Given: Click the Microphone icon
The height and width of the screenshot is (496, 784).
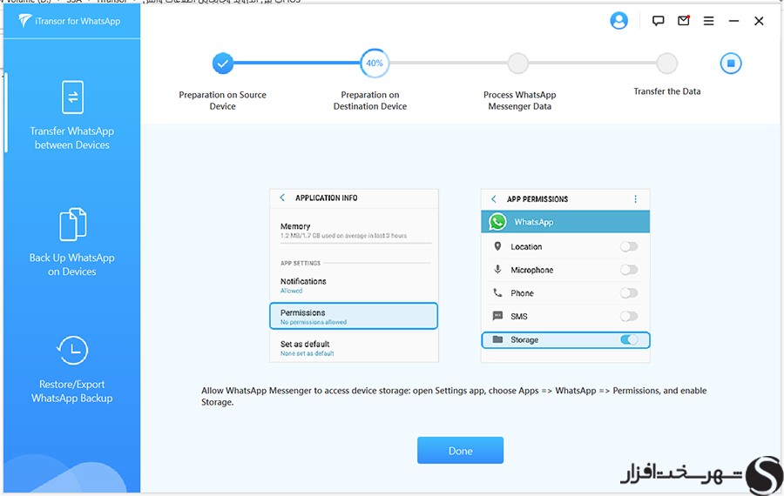Looking at the screenshot, I should point(497,270).
